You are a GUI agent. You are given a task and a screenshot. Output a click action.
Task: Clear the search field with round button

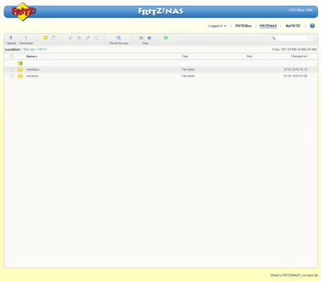(310, 38)
